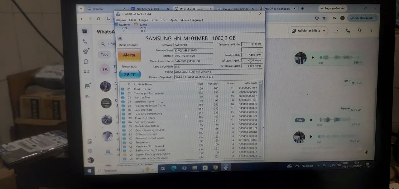Toggle 1,0x playback speed on voice message
399x189 pixels.
coord(300,120)
